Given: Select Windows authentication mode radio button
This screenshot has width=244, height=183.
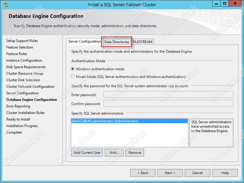Looking at the screenshot, I should [x=73, y=69].
